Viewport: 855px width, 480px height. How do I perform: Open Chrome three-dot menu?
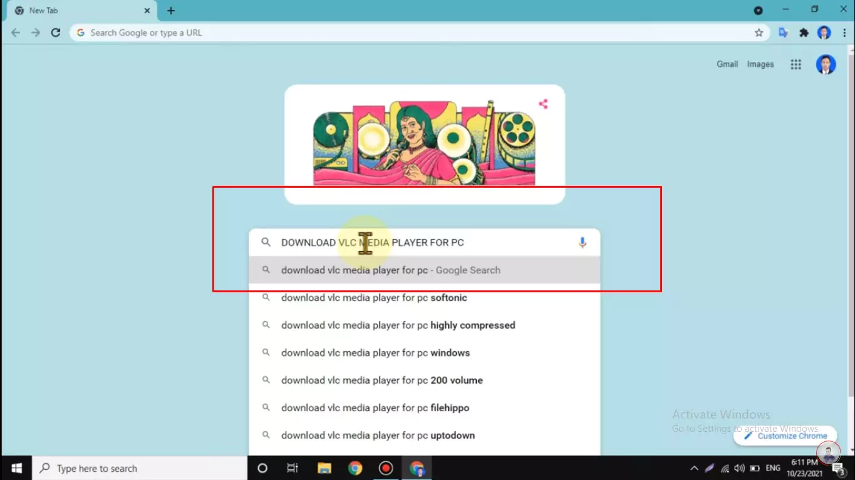point(844,33)
